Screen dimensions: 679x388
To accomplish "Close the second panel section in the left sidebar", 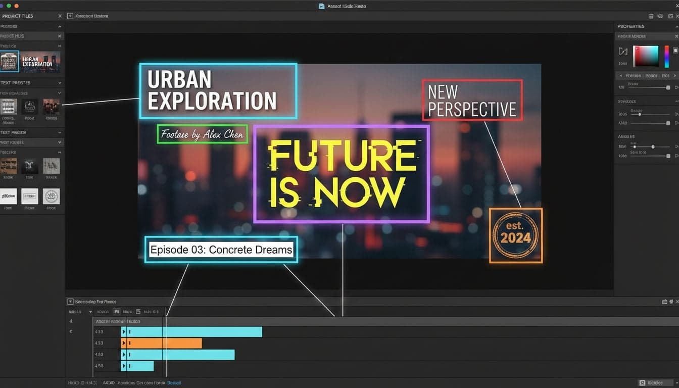I will click(x=59, y=36).
